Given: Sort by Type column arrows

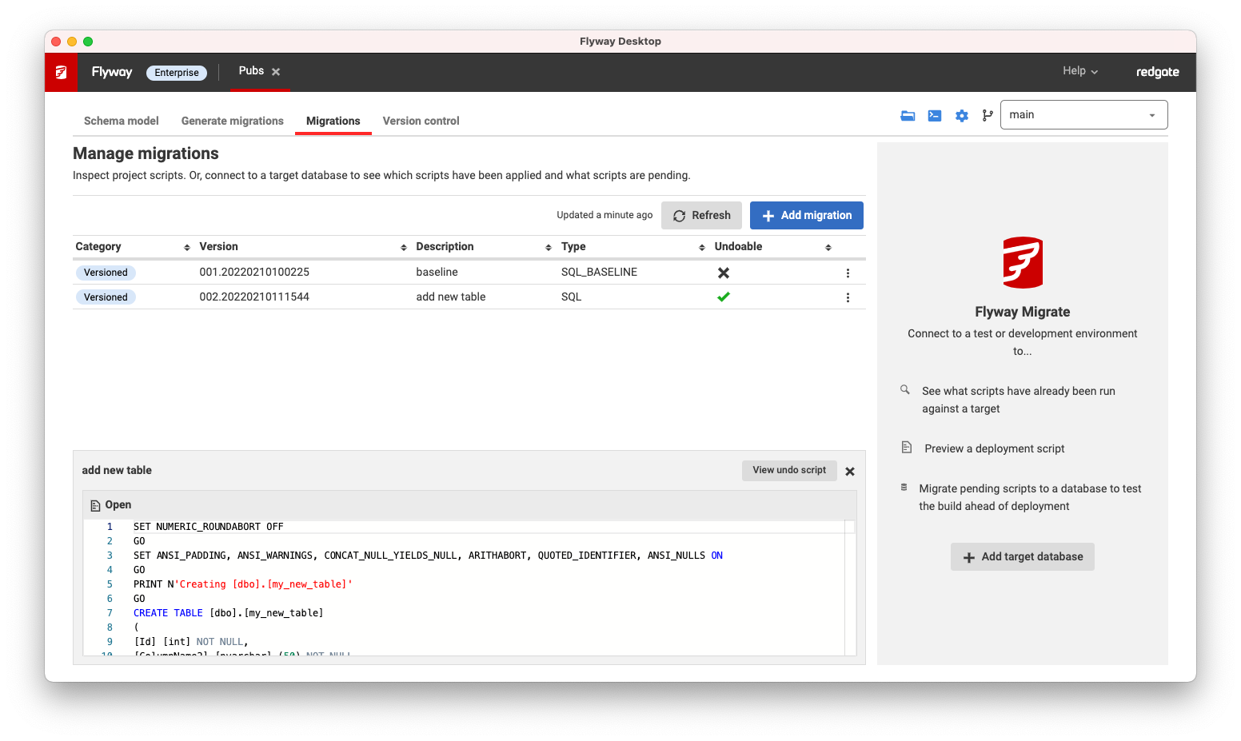Looking at the screenshot, I should (702, 248).
